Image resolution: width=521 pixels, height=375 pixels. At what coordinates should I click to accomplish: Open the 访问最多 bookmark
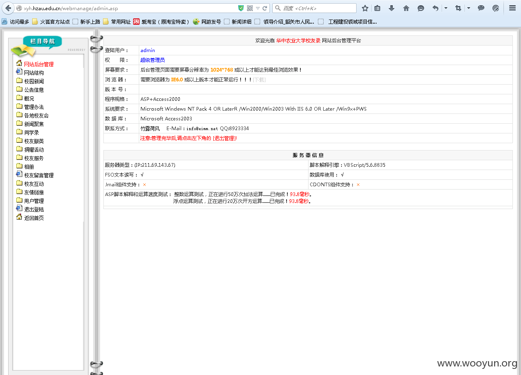15,22
